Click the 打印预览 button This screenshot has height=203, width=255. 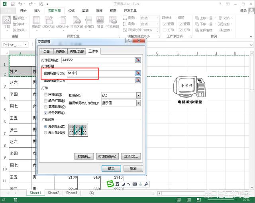point(108,156)
